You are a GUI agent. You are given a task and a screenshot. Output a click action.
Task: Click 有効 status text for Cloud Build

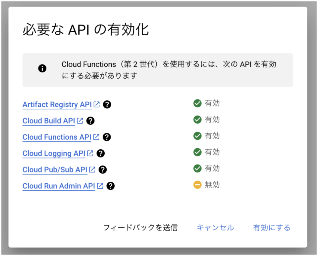[212, 120]
